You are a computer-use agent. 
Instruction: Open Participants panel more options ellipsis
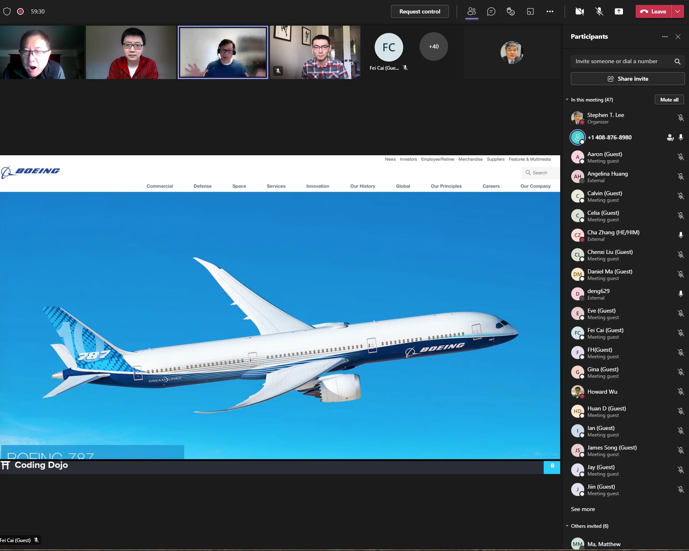click(665, 37)
